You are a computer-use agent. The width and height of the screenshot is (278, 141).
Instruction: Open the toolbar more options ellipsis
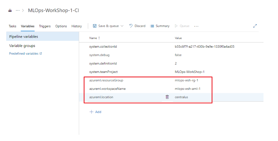pos(196,26)
